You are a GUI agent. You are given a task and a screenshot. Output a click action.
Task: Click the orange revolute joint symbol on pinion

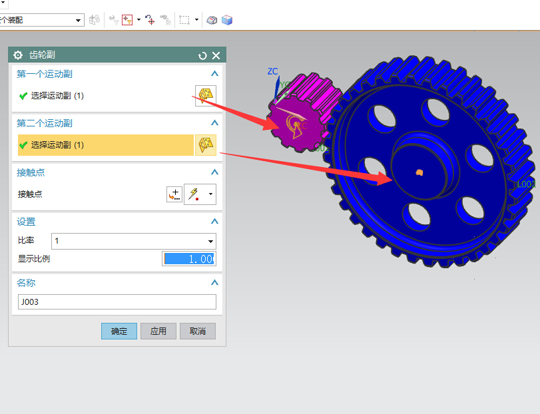295,126
